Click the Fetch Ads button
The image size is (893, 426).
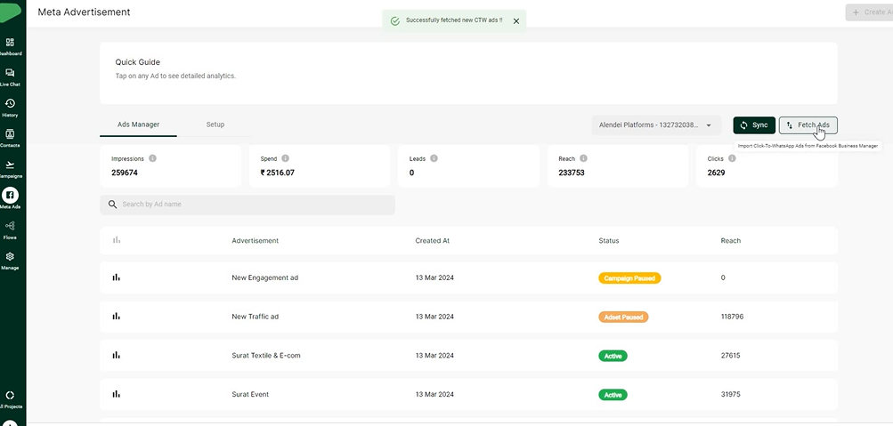click(808, 125)
